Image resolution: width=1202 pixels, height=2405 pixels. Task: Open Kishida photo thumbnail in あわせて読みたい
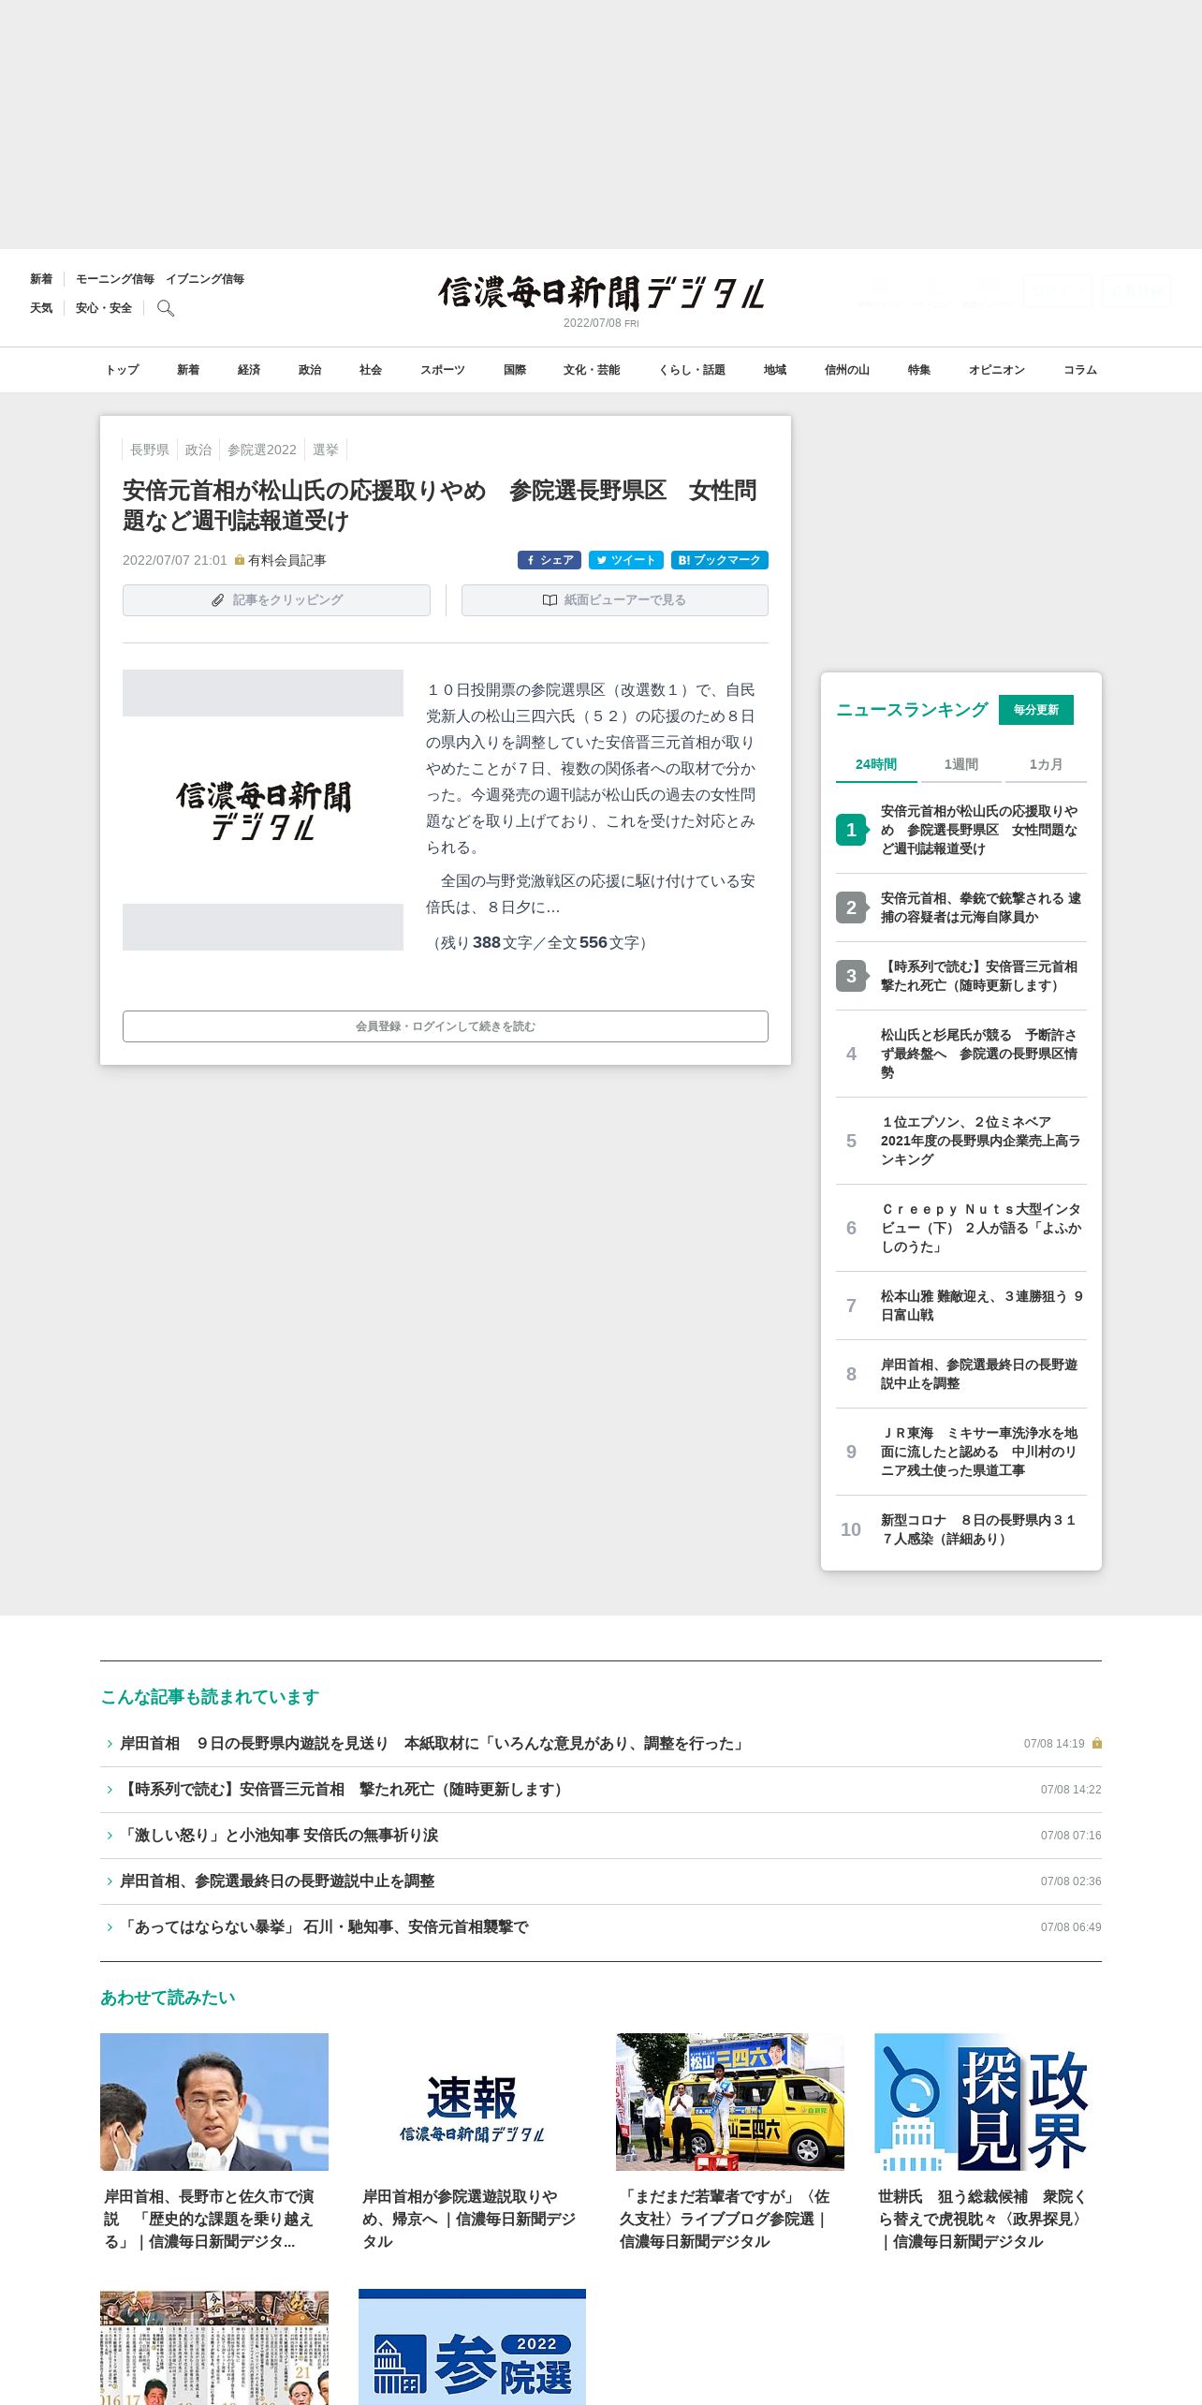[214, 2102]
